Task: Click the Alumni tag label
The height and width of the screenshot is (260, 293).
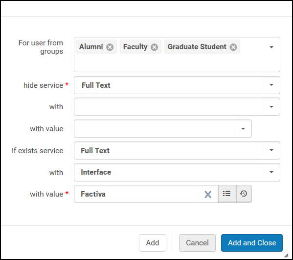Action: [91, 47]
